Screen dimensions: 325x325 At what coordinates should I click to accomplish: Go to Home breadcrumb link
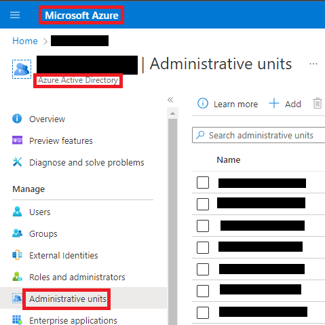click(x=25, y=41)
